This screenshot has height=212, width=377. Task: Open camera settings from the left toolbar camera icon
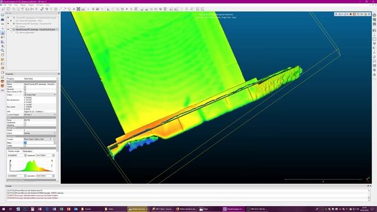click(2, 19)
